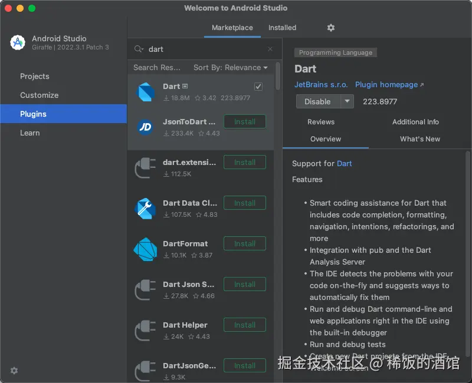The height and width of the screenshot is (383, 472).
Task: Expand the Disable button dropdown arrow
Action: tap(347, 101)
